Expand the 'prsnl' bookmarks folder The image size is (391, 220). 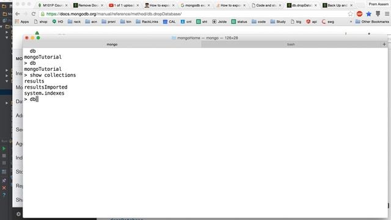coord(109,22)
